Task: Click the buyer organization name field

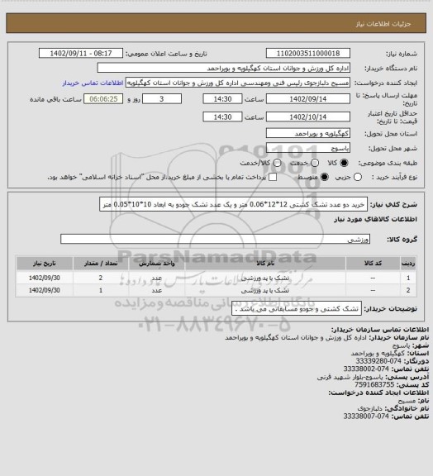Action: 223,68
